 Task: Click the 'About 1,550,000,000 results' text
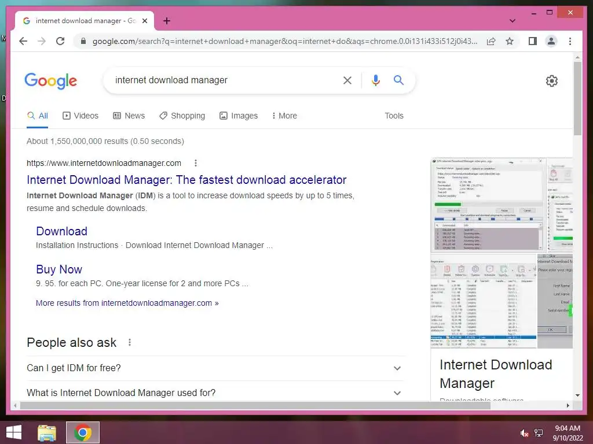(x=105, y=141)
